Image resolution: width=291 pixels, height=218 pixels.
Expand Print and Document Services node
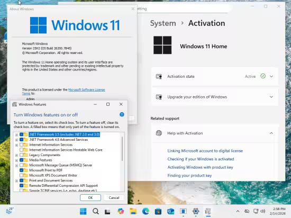pos(16,181)
